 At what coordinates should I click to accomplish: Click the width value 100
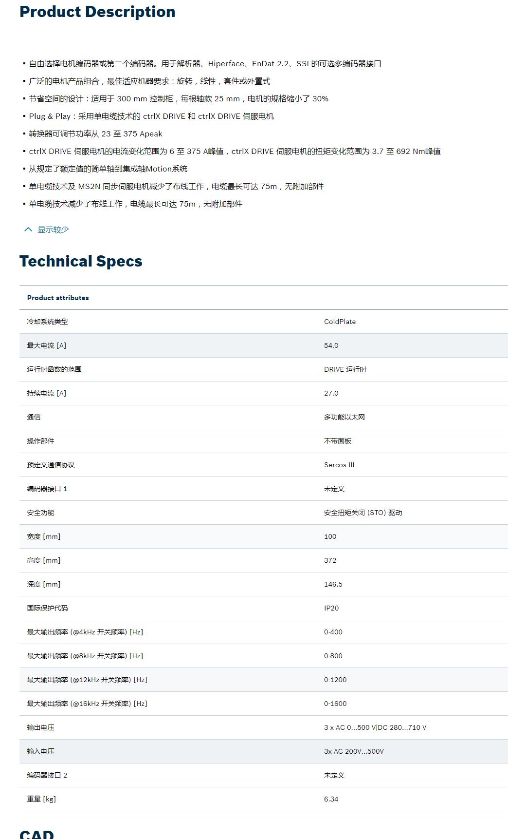330,536
